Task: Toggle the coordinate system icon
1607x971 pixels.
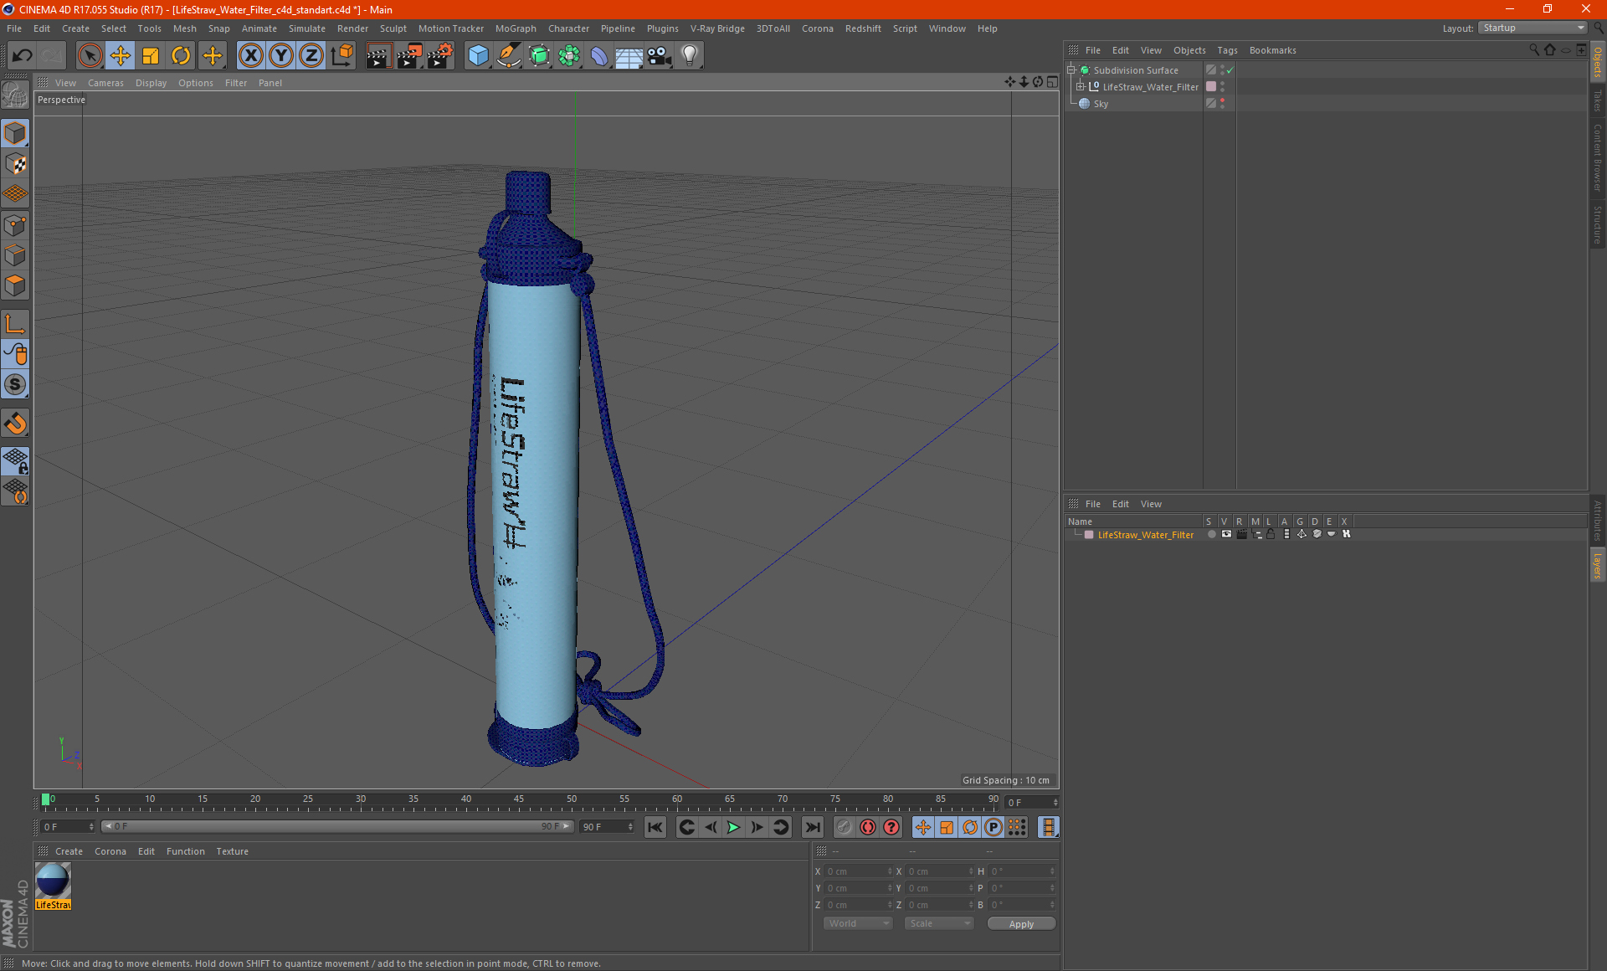Action: click(341, 56)
